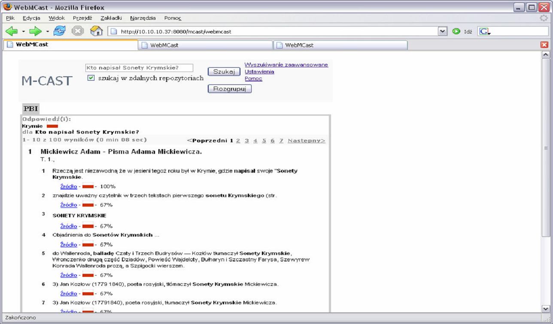Open the Pomoc link beside search
The height and width of the screenshot is (324, 553).
[x=253, y=78]
